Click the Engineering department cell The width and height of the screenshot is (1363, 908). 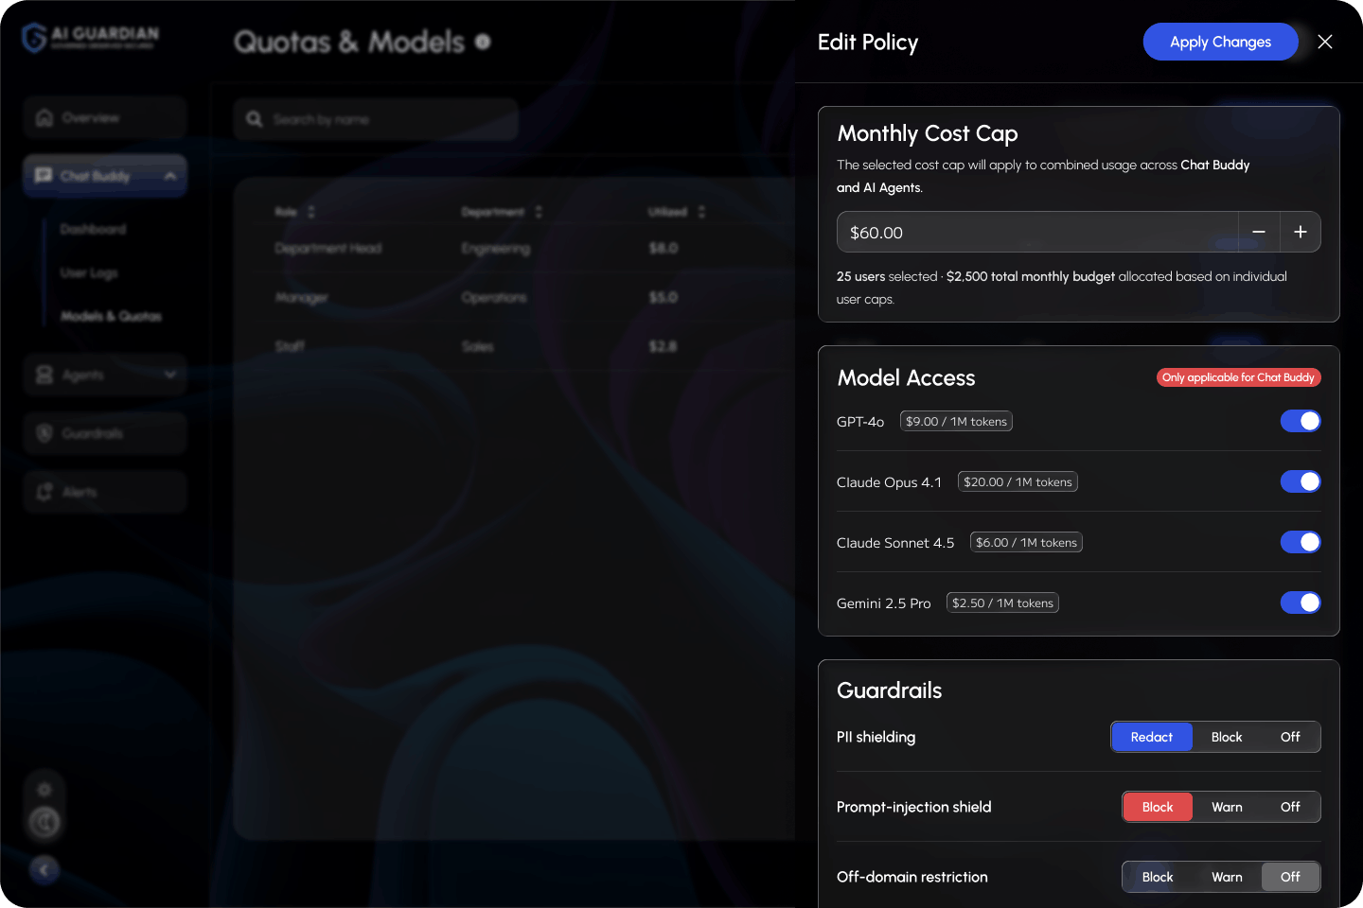pos(496,248)
